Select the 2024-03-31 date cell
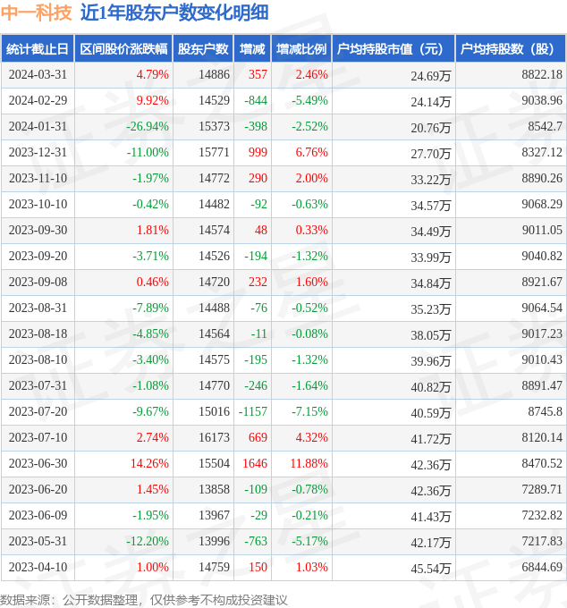567x608 pixels. point(38,75)
